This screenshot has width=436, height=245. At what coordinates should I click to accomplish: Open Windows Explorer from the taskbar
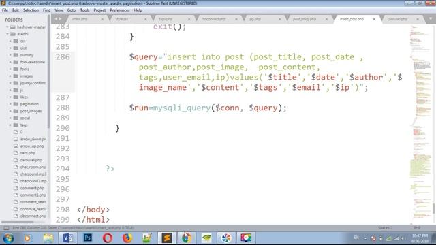tap(48, 238)
